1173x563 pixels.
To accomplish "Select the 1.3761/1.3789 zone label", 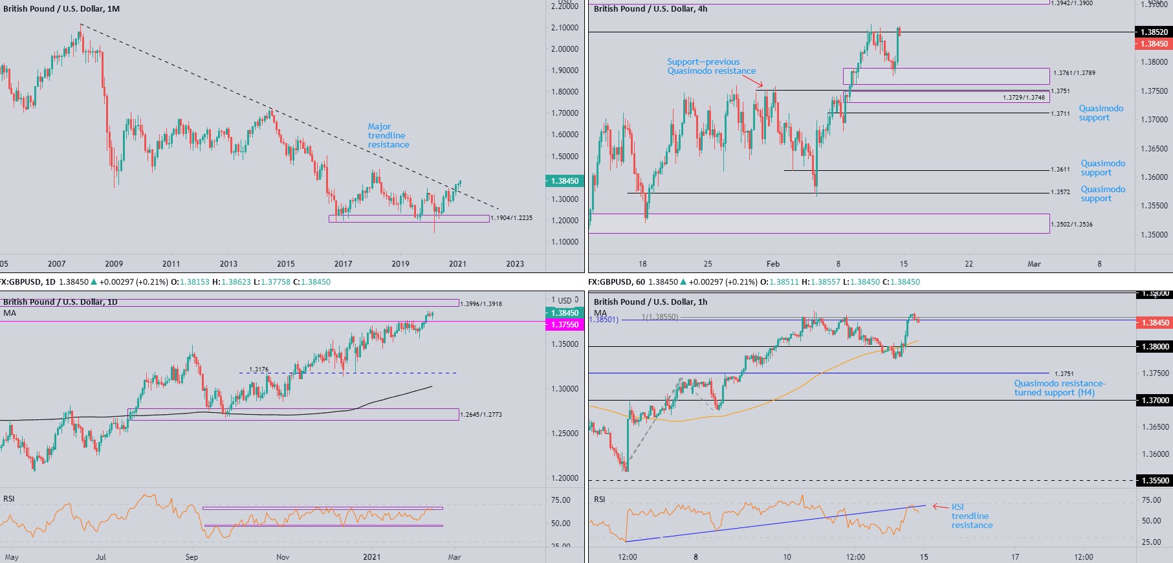I will pyautogui.click(x=1074, y=73).
